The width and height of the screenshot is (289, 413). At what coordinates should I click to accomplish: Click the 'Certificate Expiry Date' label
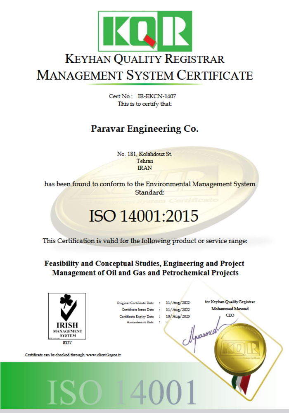137,316
